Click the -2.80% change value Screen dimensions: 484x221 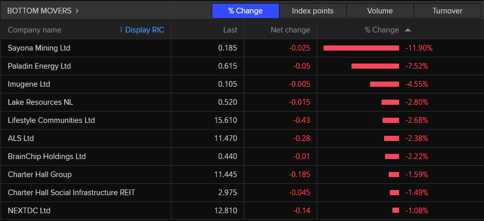tap(417, 102)
